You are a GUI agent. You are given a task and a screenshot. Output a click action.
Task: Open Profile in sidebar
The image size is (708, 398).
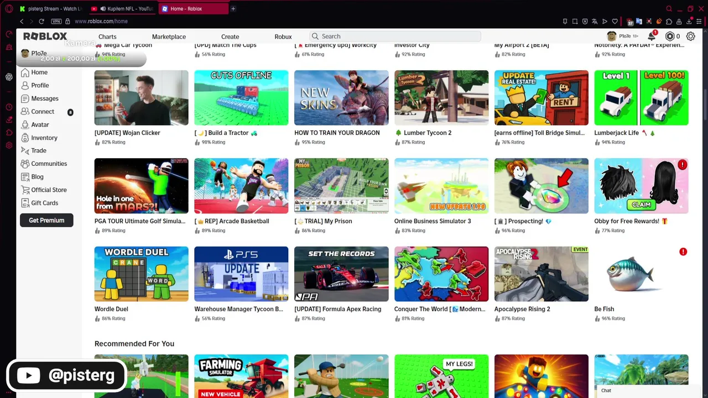[35, 86]
